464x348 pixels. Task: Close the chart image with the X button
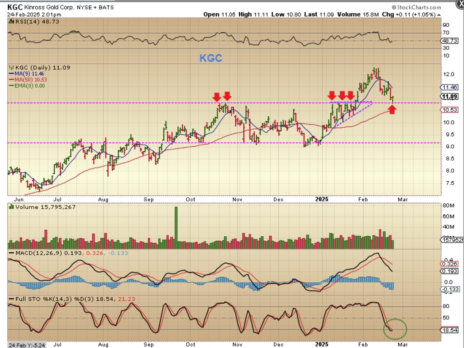coord(460,4)
